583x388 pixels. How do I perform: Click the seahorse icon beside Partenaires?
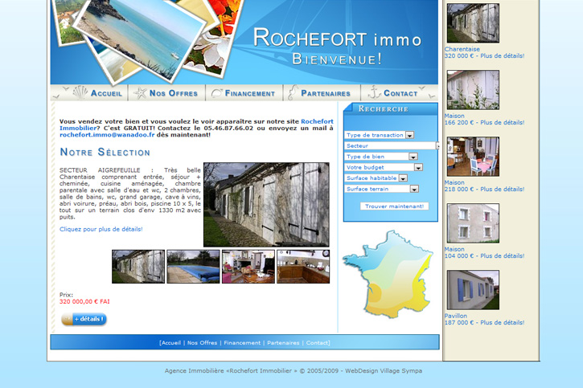pos(293,93)
